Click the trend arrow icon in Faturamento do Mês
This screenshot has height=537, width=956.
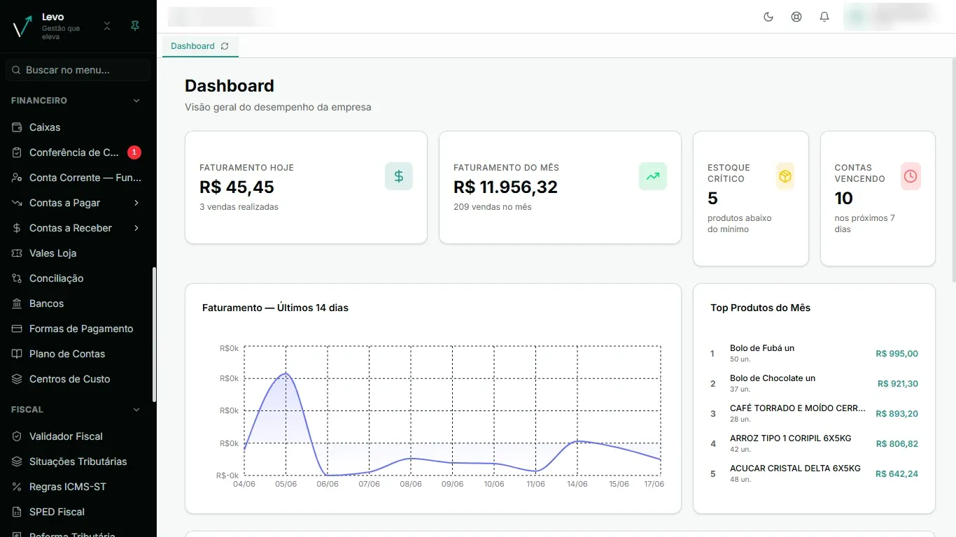point(653,176)
